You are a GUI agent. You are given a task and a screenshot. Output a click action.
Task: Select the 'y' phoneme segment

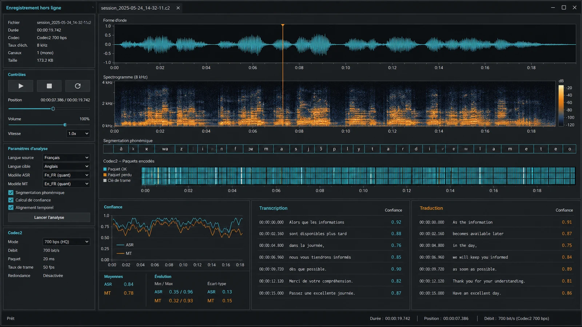[359, 149]
